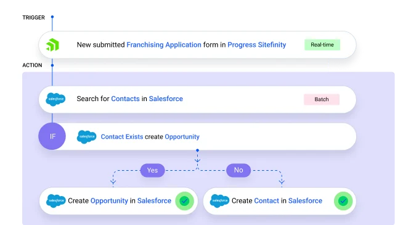The height and width of the screenshot is (225, 395).
Task: Toggle the Real-time badge on trigger
Action: [x=322, y=45]
